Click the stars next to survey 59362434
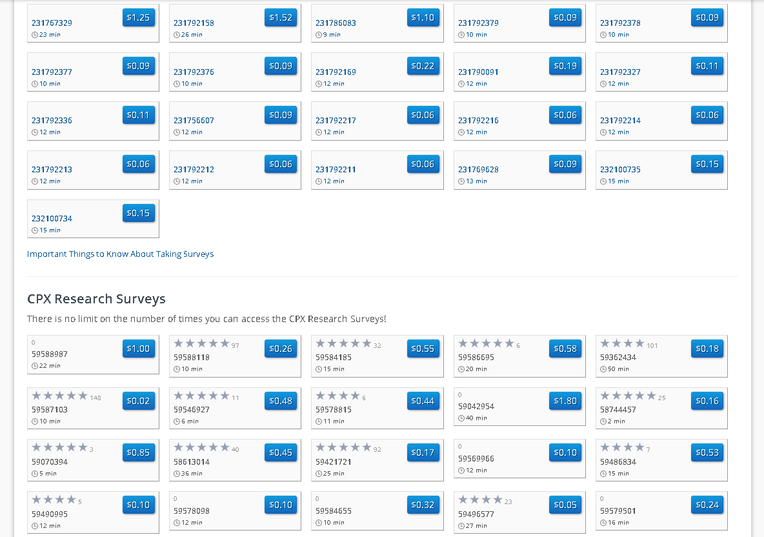764x537 pixels. point(623,345)
